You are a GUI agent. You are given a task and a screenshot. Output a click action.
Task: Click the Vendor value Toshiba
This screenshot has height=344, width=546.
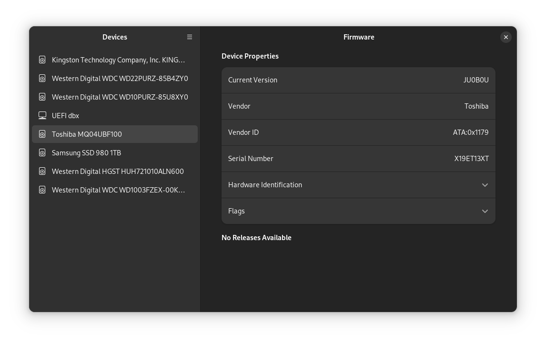tap(476, 106)
